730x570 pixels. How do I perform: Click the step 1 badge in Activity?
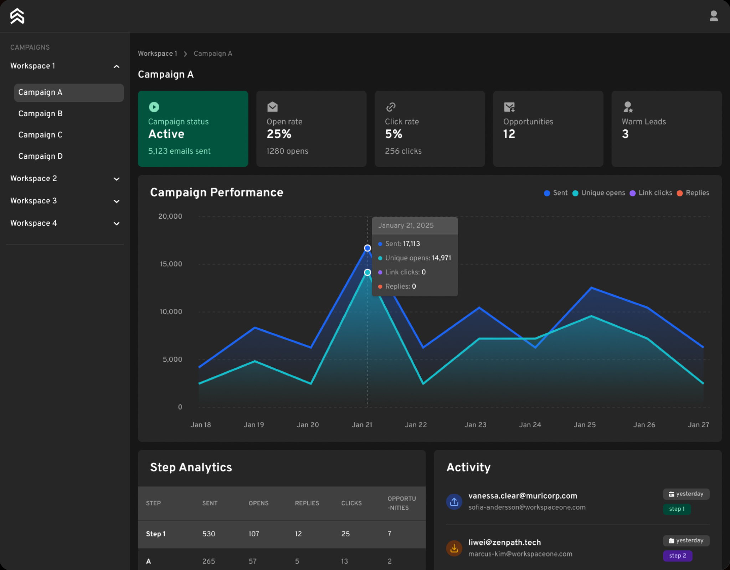pos(677,509)
